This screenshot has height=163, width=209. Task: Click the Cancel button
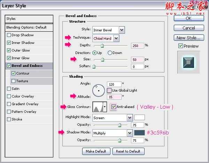coord(189,28)
